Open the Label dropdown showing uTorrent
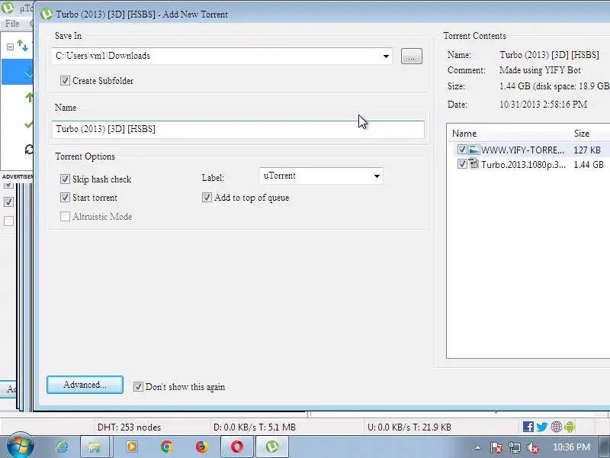Image resolution: width=610 pixels, height=458 pixels. point(377,176)
